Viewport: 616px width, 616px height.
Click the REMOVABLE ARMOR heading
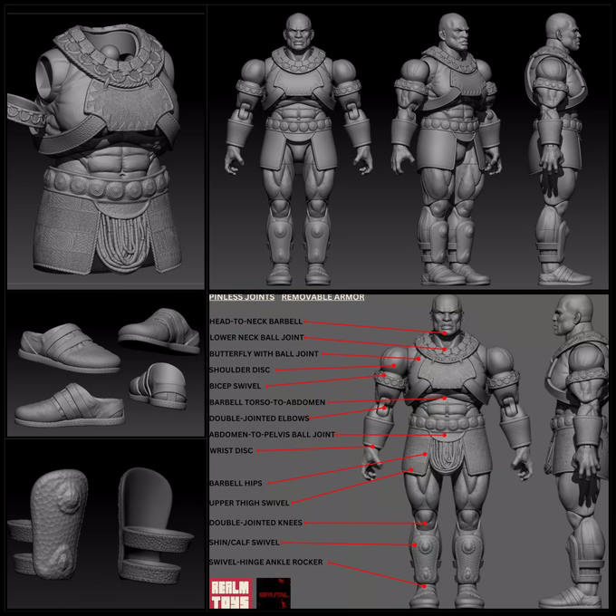[x=322, y=297]
